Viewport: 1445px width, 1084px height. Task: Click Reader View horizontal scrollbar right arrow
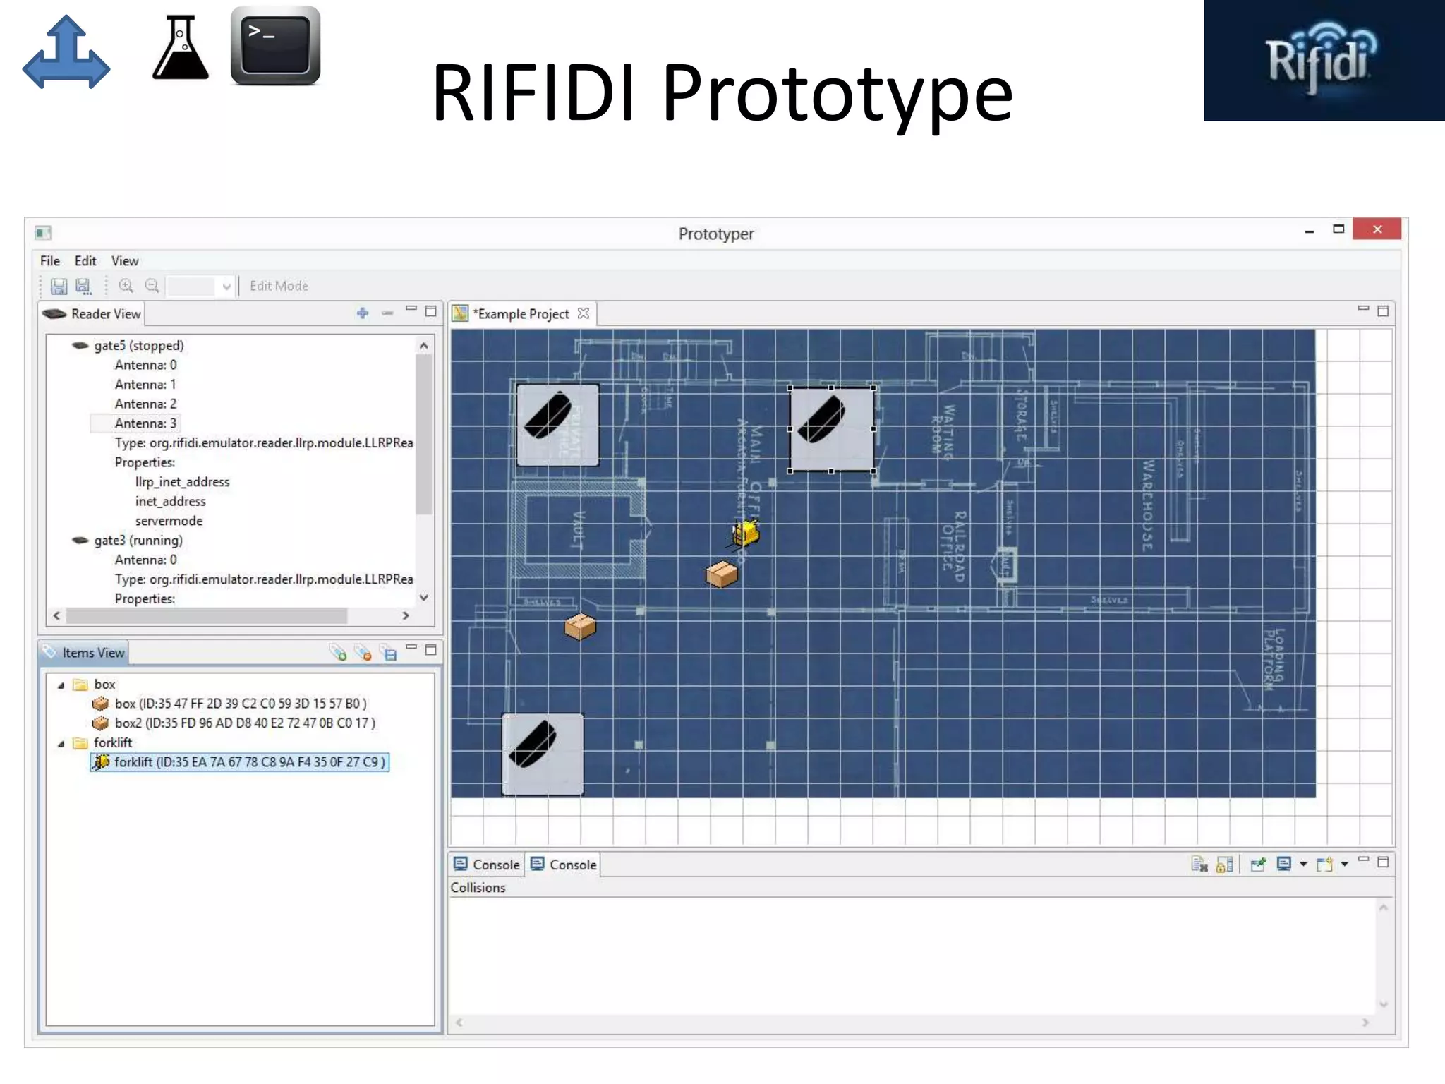coord(406,615)
